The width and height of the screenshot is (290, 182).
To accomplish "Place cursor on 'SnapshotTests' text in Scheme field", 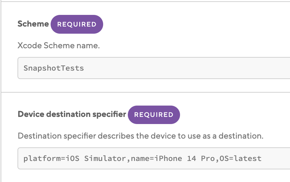I will pyautogui.click(x=54, y=68).
